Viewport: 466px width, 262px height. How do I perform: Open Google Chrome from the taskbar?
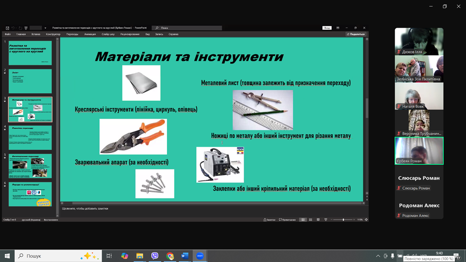click(170, 256)
